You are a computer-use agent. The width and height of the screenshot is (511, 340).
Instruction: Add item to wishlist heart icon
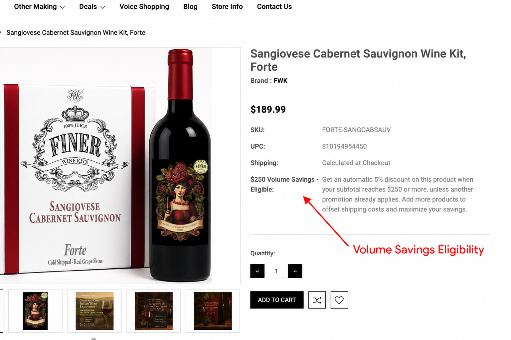pos(339,300)
